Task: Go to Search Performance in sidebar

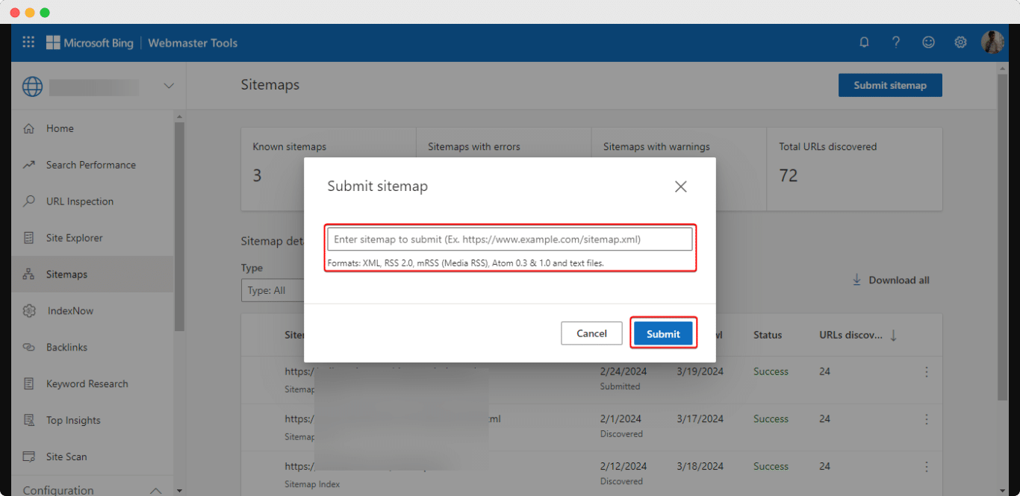Action: 90,165
